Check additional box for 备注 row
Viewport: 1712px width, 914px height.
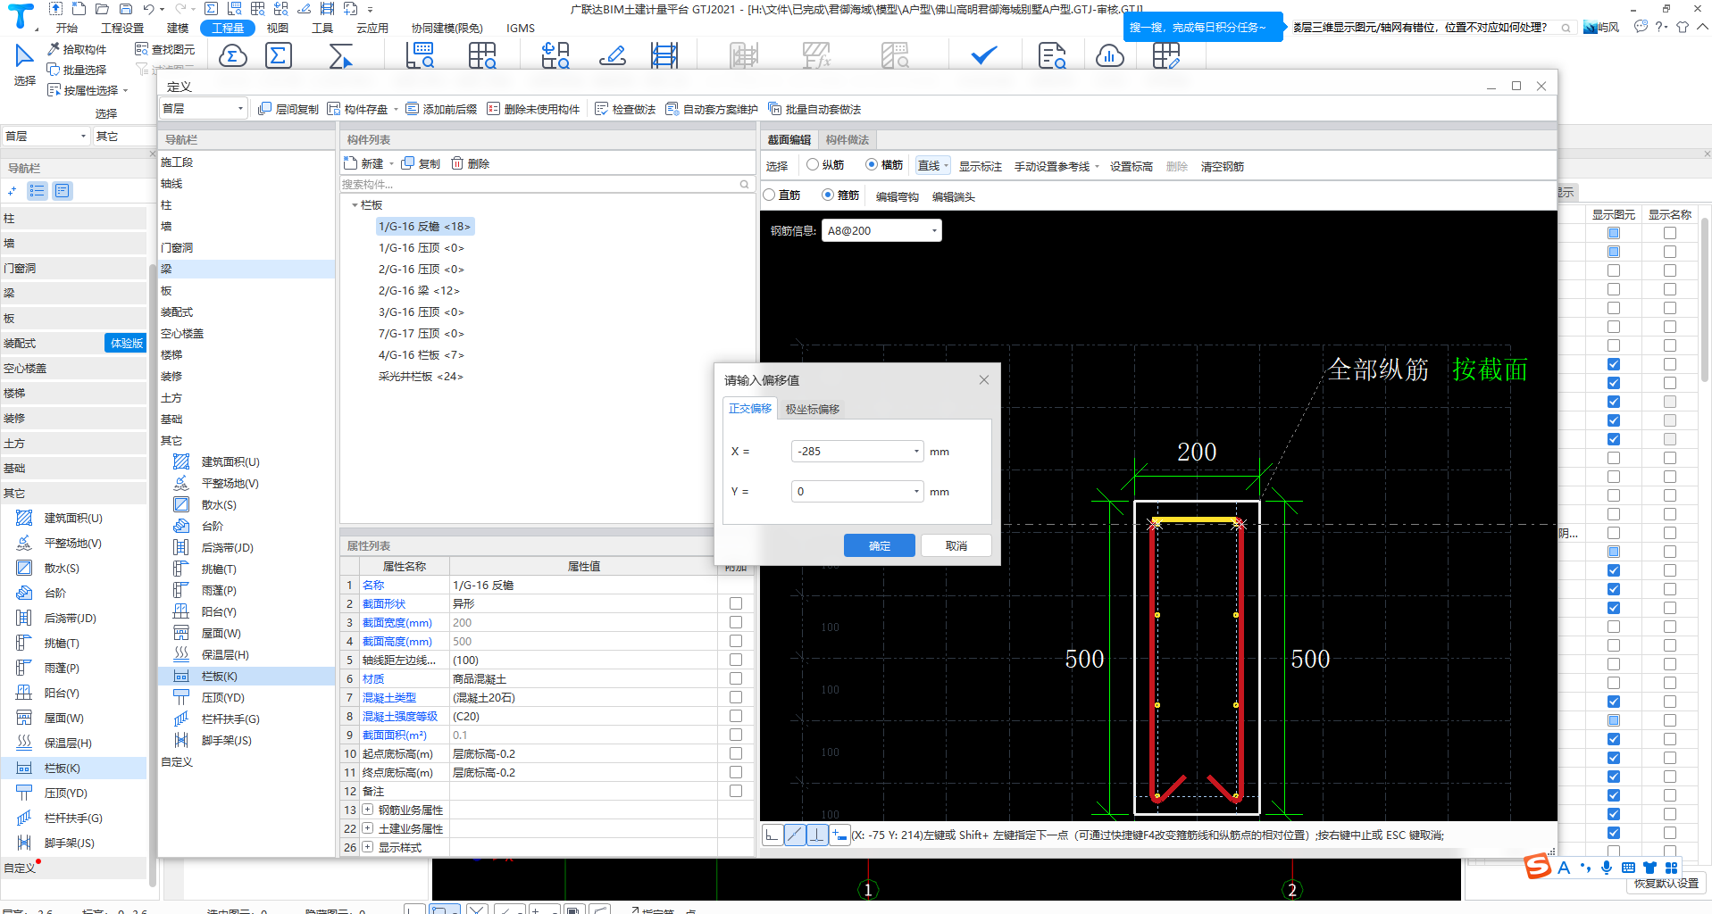click(x=736, y=791)
